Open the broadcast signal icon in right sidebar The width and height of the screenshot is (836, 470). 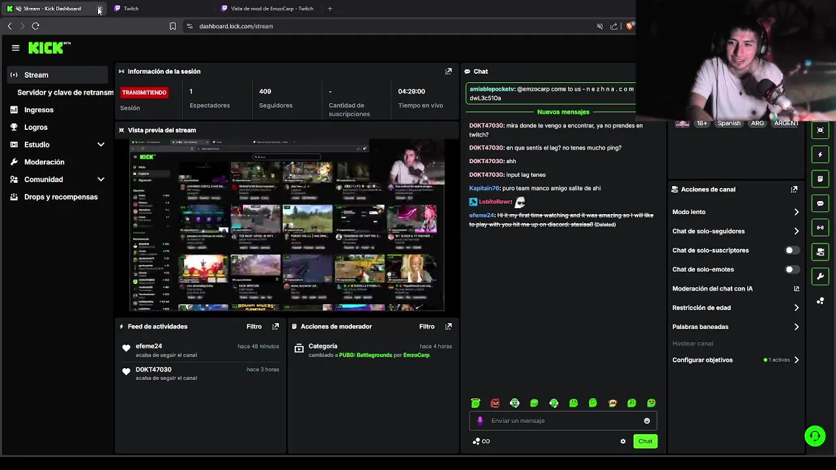pyautogui.click(x=820, y=227)
